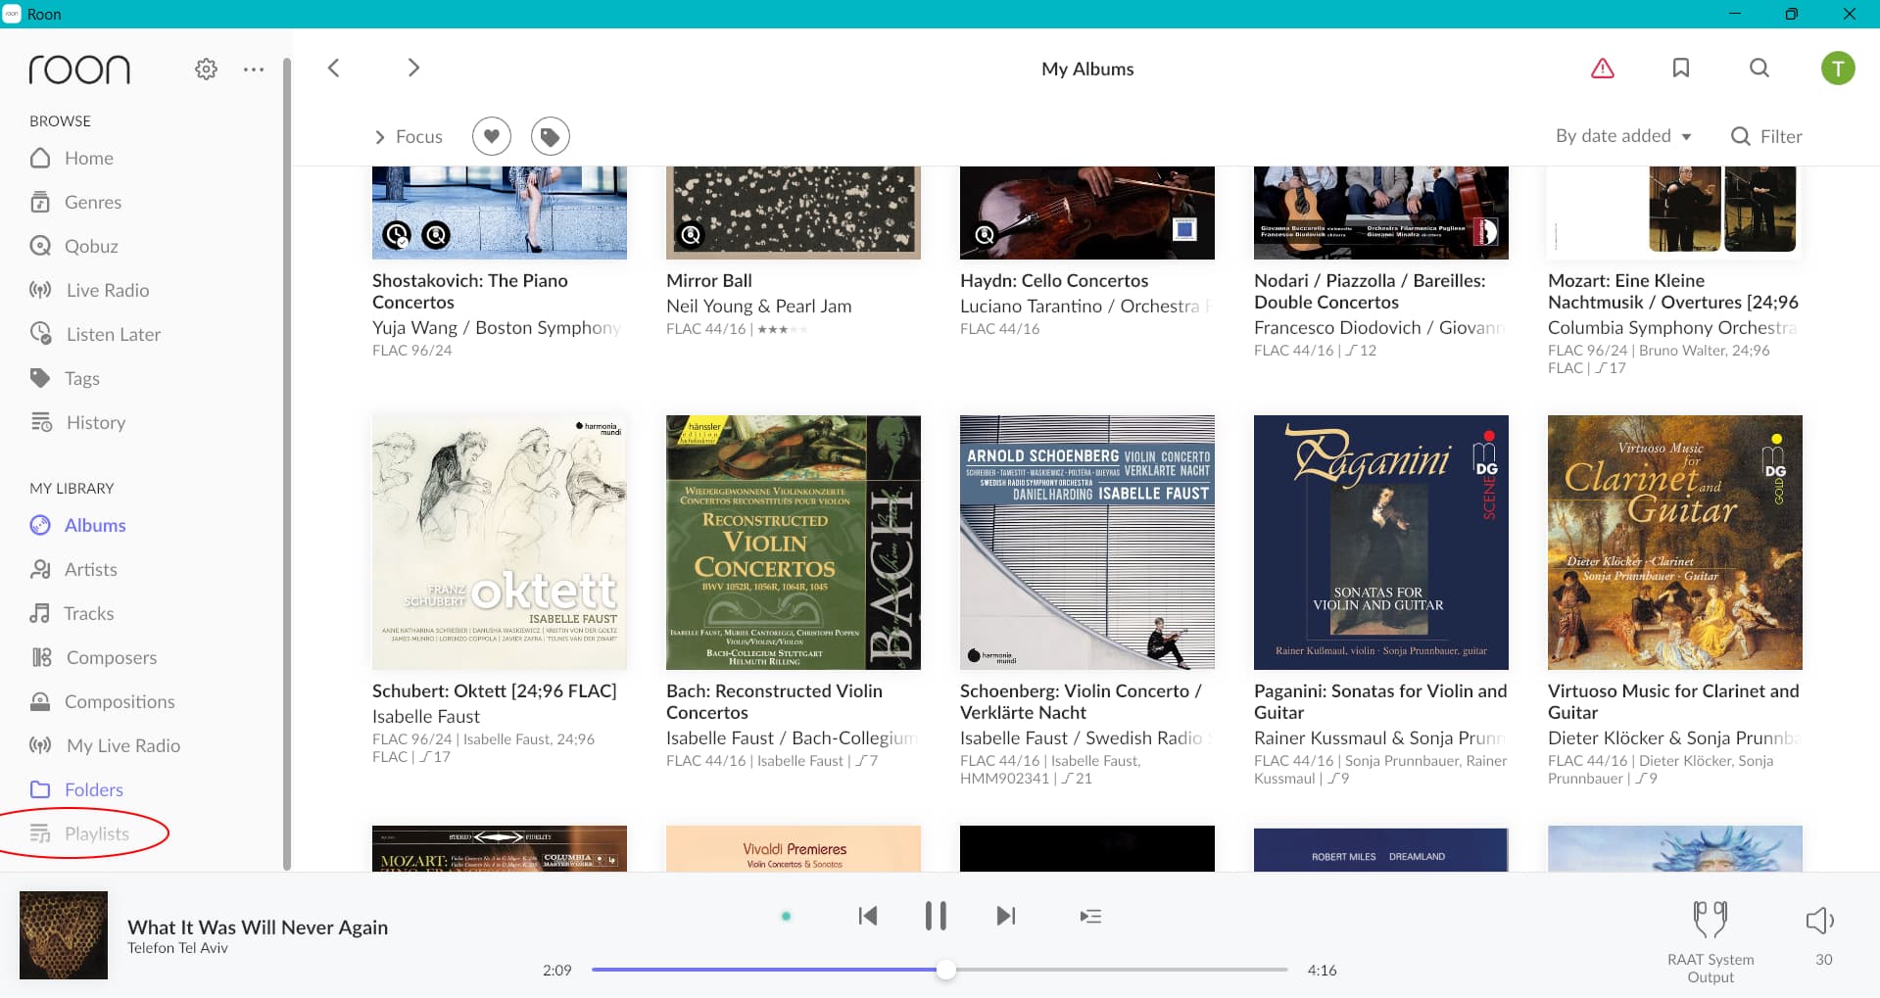This screenshot has width=1880, height=998.
Task: Expand the Focus chevron
Action: click(x=380, y=137)
